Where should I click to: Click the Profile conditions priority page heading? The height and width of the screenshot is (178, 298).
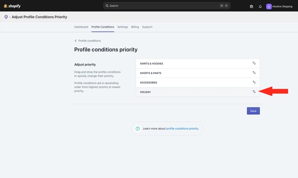click(x=106, y=50)
